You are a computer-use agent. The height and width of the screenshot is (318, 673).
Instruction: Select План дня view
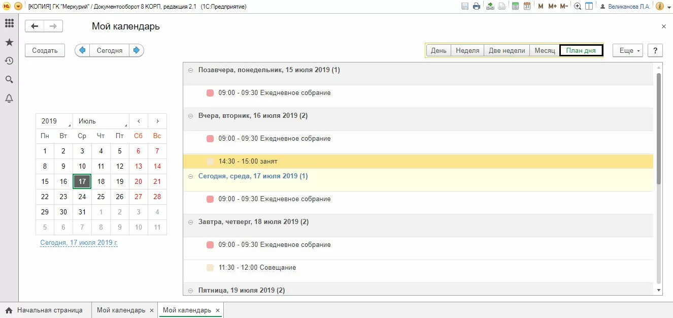tap(581, 50)
